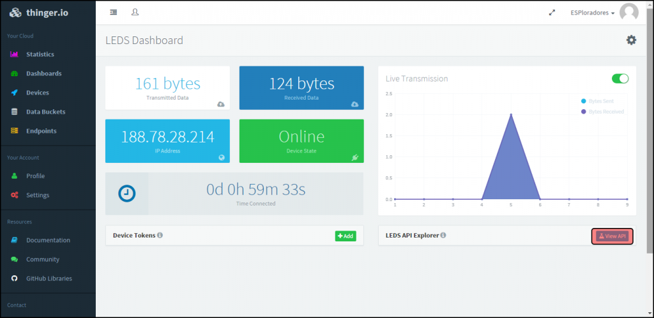The height and width of the screenshot is (318, 654).
Task: Toggle Bytes Received legend entry
Action: [x=602, y=112]
